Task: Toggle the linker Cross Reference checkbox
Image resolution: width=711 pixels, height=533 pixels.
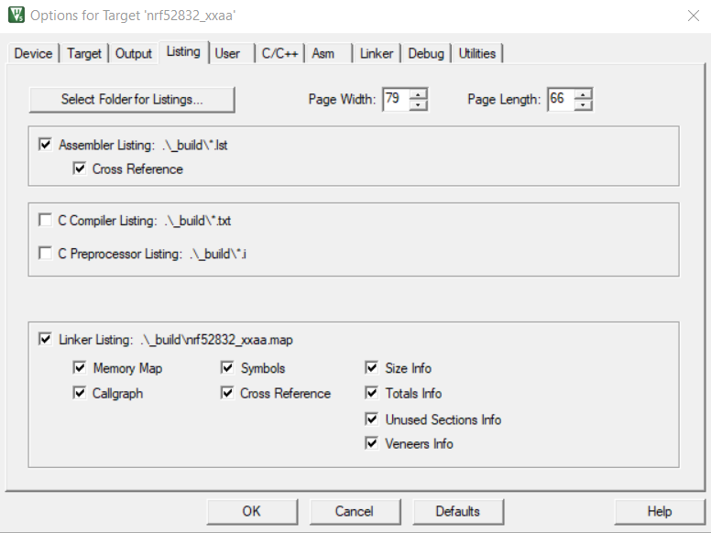Action: click(227, 393)
